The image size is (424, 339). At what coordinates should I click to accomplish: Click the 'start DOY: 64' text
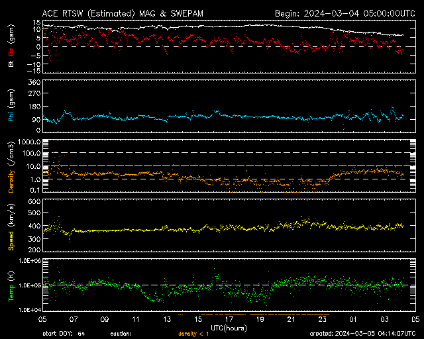[64, 333]
